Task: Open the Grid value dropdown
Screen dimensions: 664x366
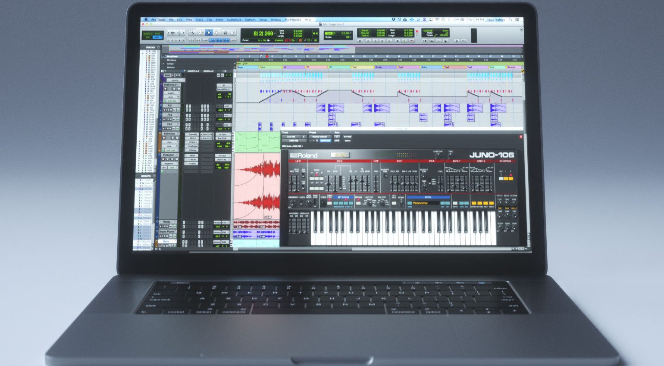Action: click(x=351, y=33)
